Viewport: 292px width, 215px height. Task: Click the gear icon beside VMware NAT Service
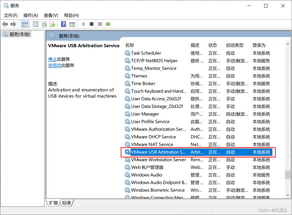coord(127,144)
